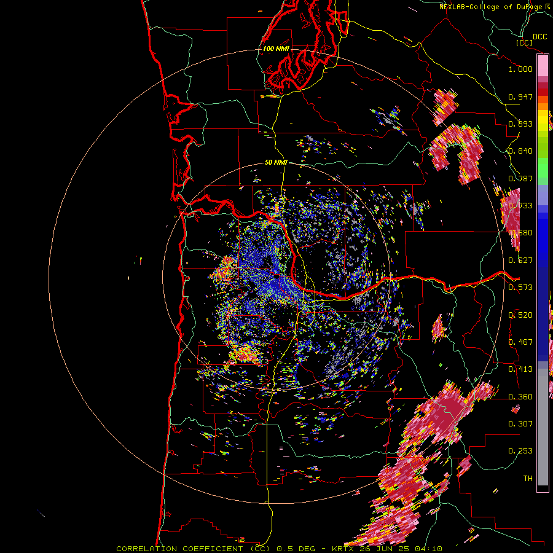Click the 0.787 legend value

(x=520, y=178)
